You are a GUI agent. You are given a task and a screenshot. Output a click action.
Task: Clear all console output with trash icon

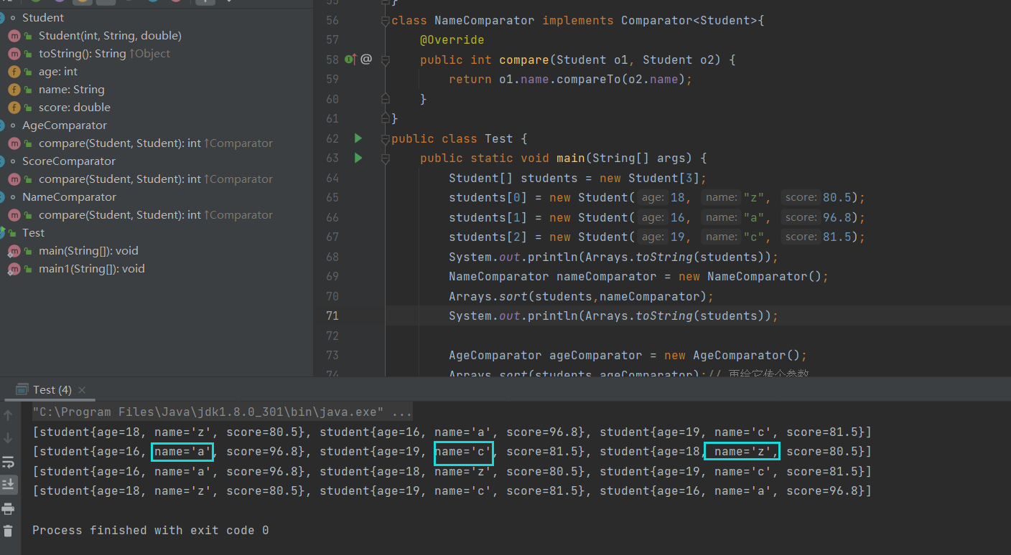8,531
